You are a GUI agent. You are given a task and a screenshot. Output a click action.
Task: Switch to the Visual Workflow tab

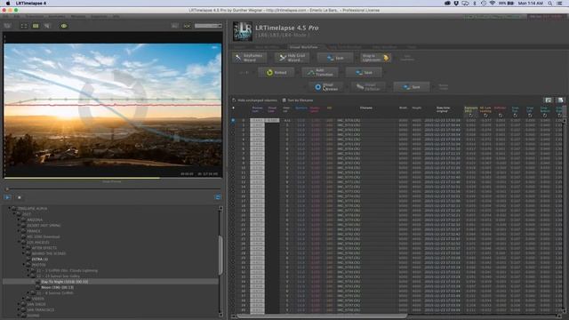pyautogui.click(x=304, y=47)
